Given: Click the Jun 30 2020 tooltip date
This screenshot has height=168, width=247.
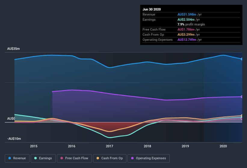Looking at the screenshot, I should click(152, 9).
